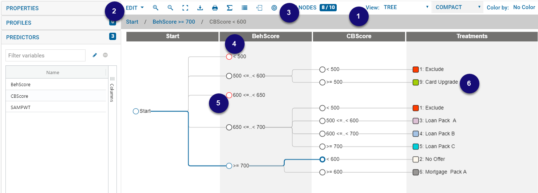Click the BehScore >= 700 breadcrumb link
Viewport: 538px width, 193px height.
point(174,22)
